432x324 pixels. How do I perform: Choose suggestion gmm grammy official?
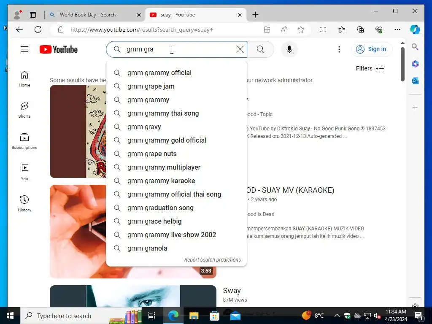coord(176,73)
